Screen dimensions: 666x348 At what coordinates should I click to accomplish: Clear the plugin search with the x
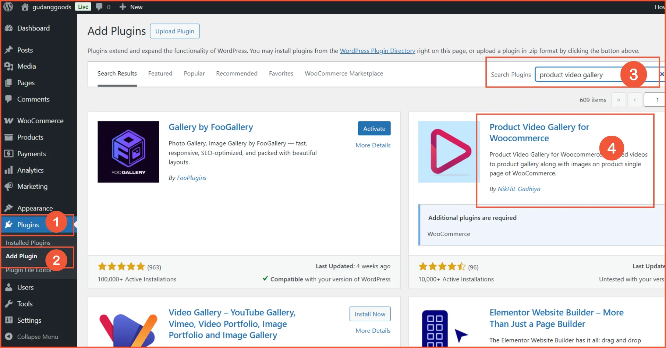pos(662,74)
